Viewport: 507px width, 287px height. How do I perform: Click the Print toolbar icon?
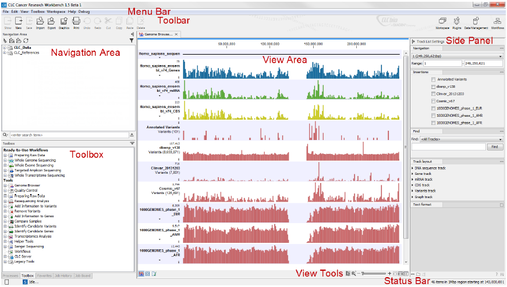coord(76,21)
